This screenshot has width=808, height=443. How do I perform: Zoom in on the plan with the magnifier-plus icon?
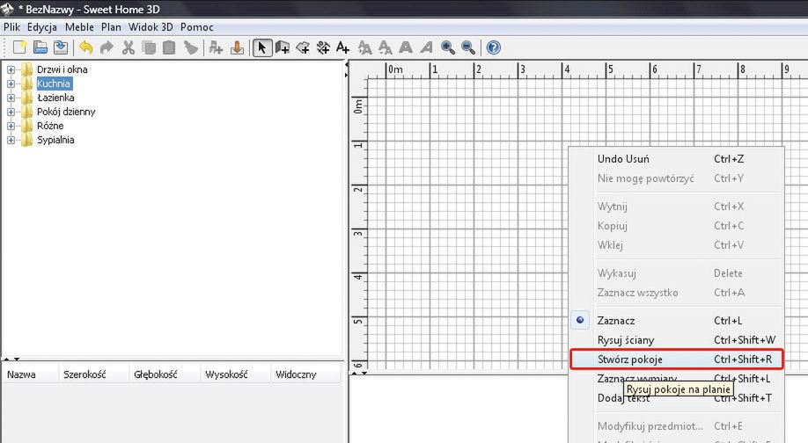pos(448,47)
